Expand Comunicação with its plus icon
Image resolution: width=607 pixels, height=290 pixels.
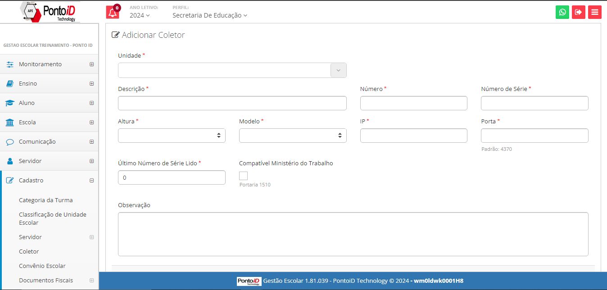(x=92, y=142)
